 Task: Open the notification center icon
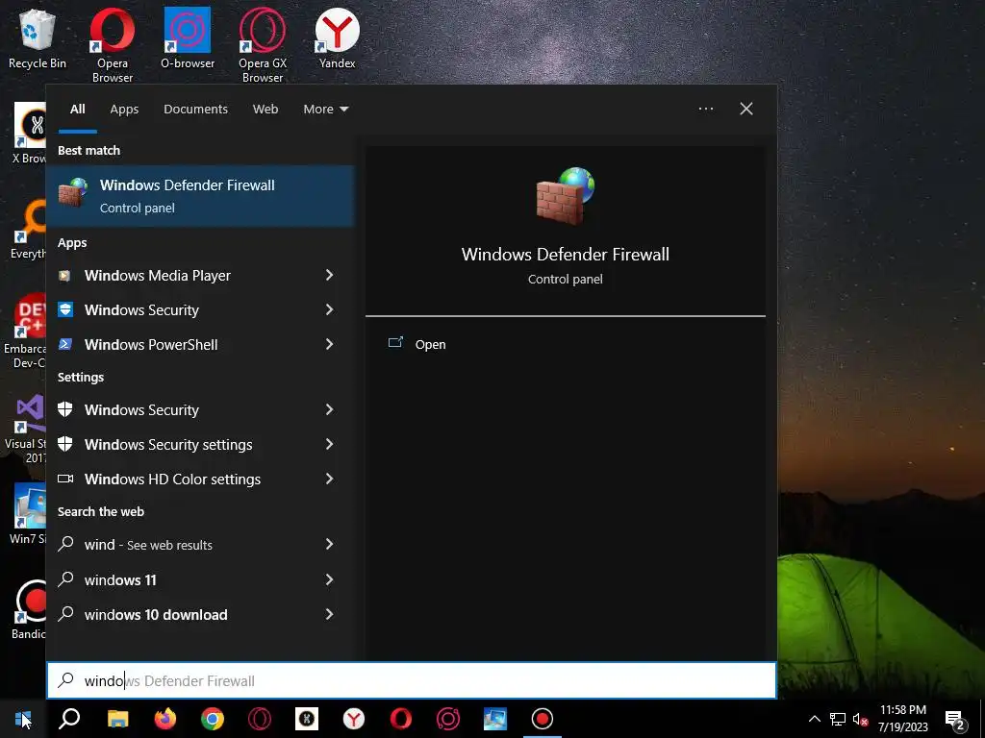click(955, 720)
